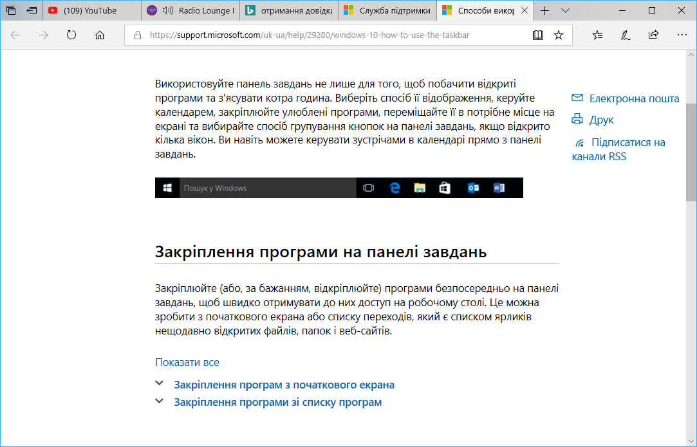Switch to the отримання довідки tab
Screen dimensions: 697x447
[x=289, y=11]
